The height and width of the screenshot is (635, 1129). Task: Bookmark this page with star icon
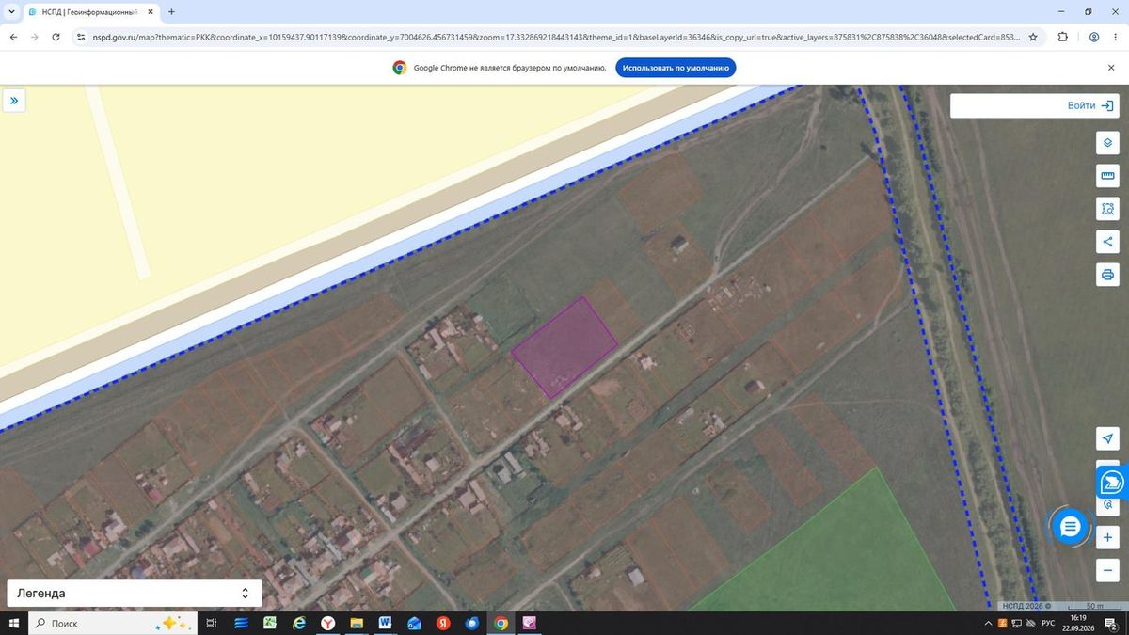click(x=1033, y=37)
